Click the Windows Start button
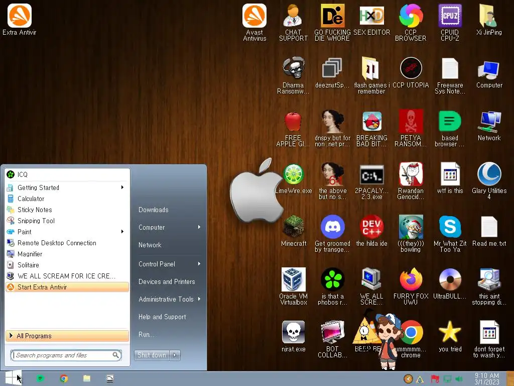The image size is (514, 386). pos(13,378)
